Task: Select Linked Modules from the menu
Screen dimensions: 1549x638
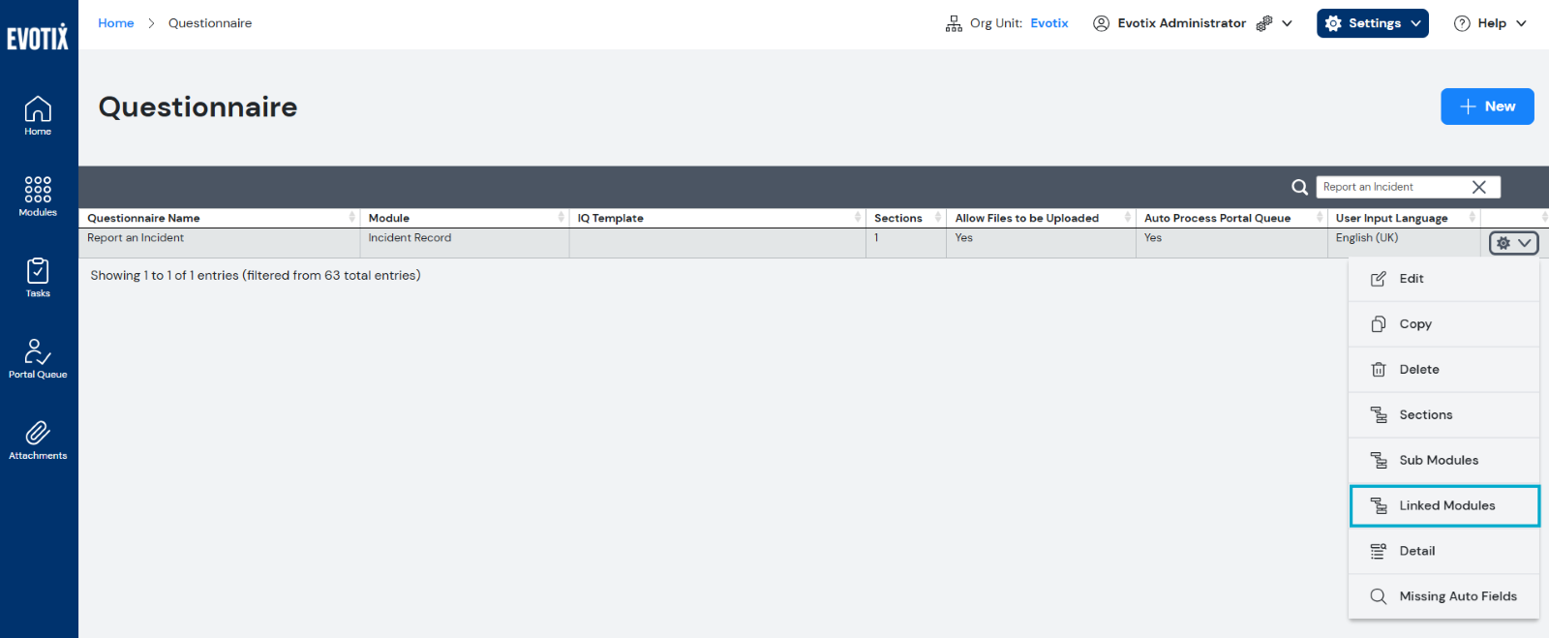Action: pyautogui.click(x=1444, y=505)
